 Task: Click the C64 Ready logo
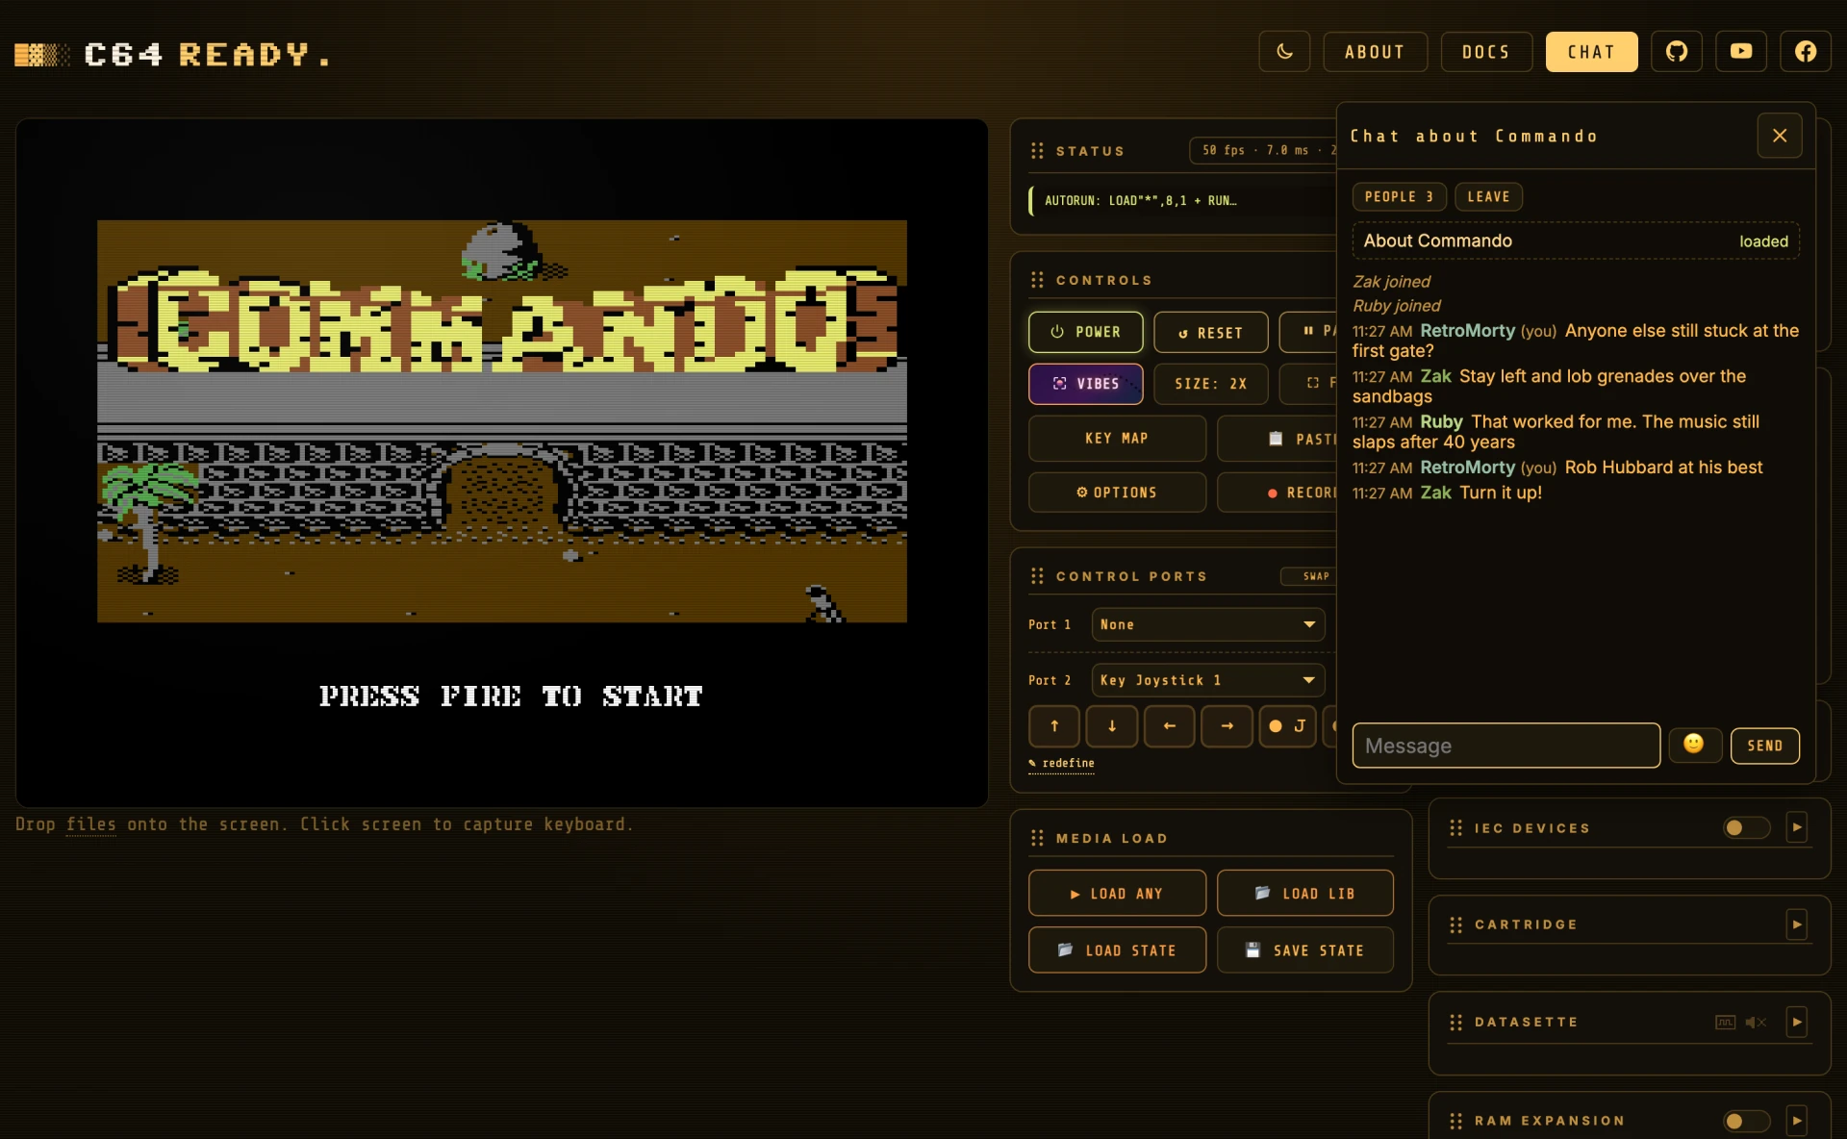tap(173, 54)
